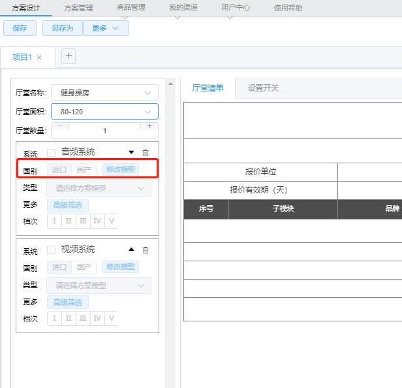Choose grade IV in 音频系统 档次
This screenshot has width=402, height=388.
tap(97, 221)
